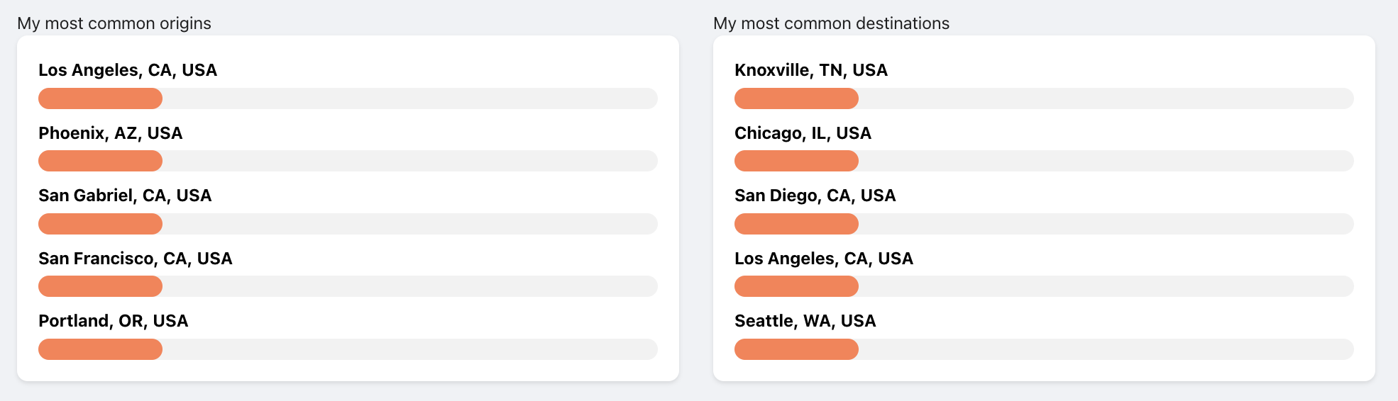Select San Diego, CA, USA destination label
The image size is (1398, 401).
pos(815,196)
